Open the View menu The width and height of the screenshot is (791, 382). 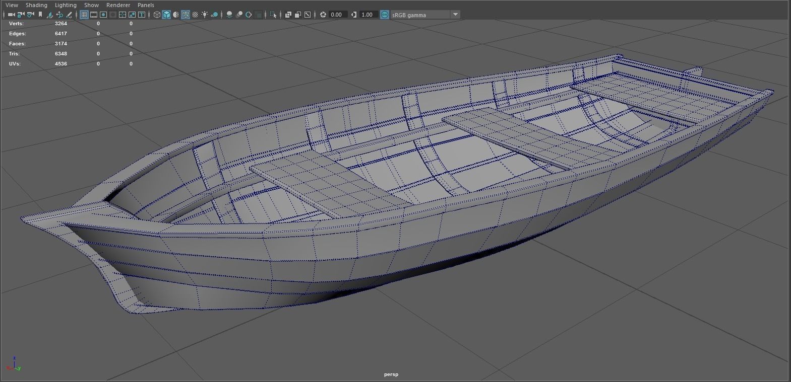click(12, 5)
